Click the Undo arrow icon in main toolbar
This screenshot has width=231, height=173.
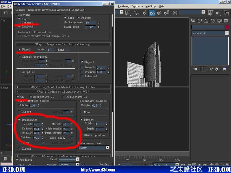coord(5,13)
